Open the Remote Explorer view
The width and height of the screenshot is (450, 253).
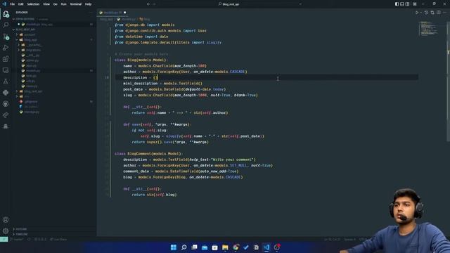coord(6,70)
